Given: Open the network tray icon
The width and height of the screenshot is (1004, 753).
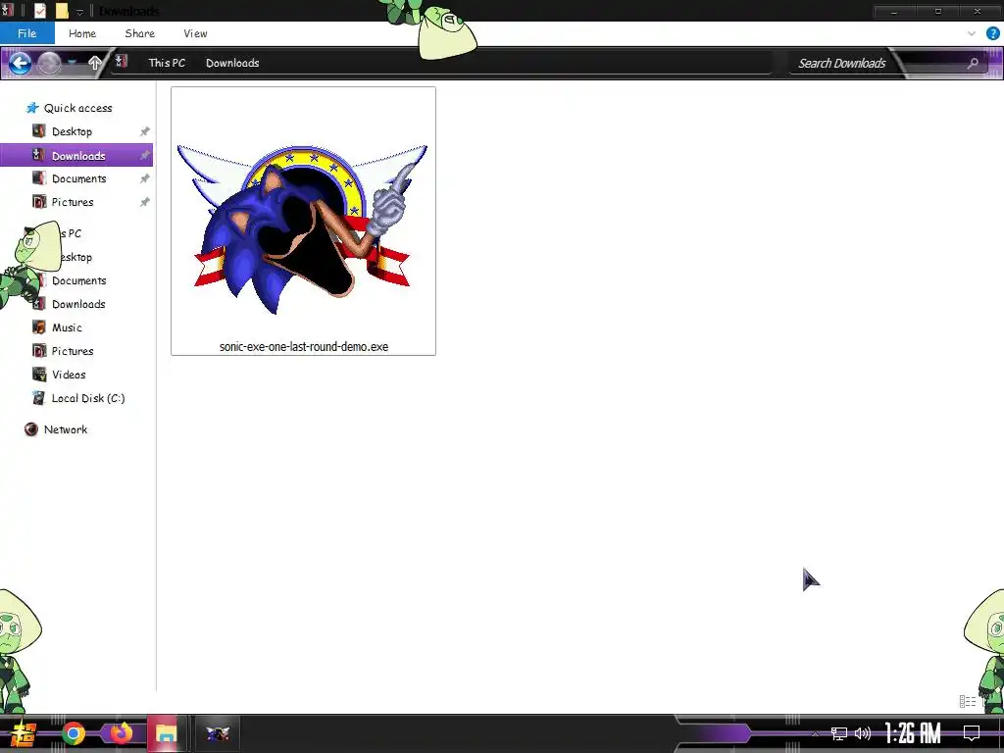Looking at the screenshot, I should [839, 733].
